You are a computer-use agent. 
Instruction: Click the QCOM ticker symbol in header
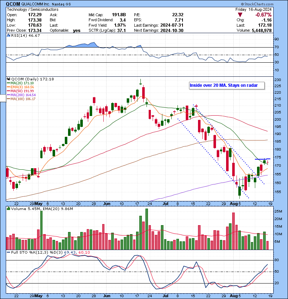tap(13, 4)
